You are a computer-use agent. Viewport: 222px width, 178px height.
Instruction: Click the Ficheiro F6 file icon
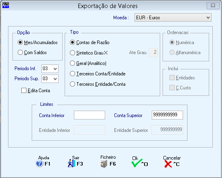(x=104, y=164)
